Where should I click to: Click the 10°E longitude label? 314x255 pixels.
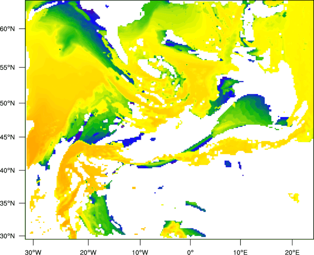pos(240,252)
